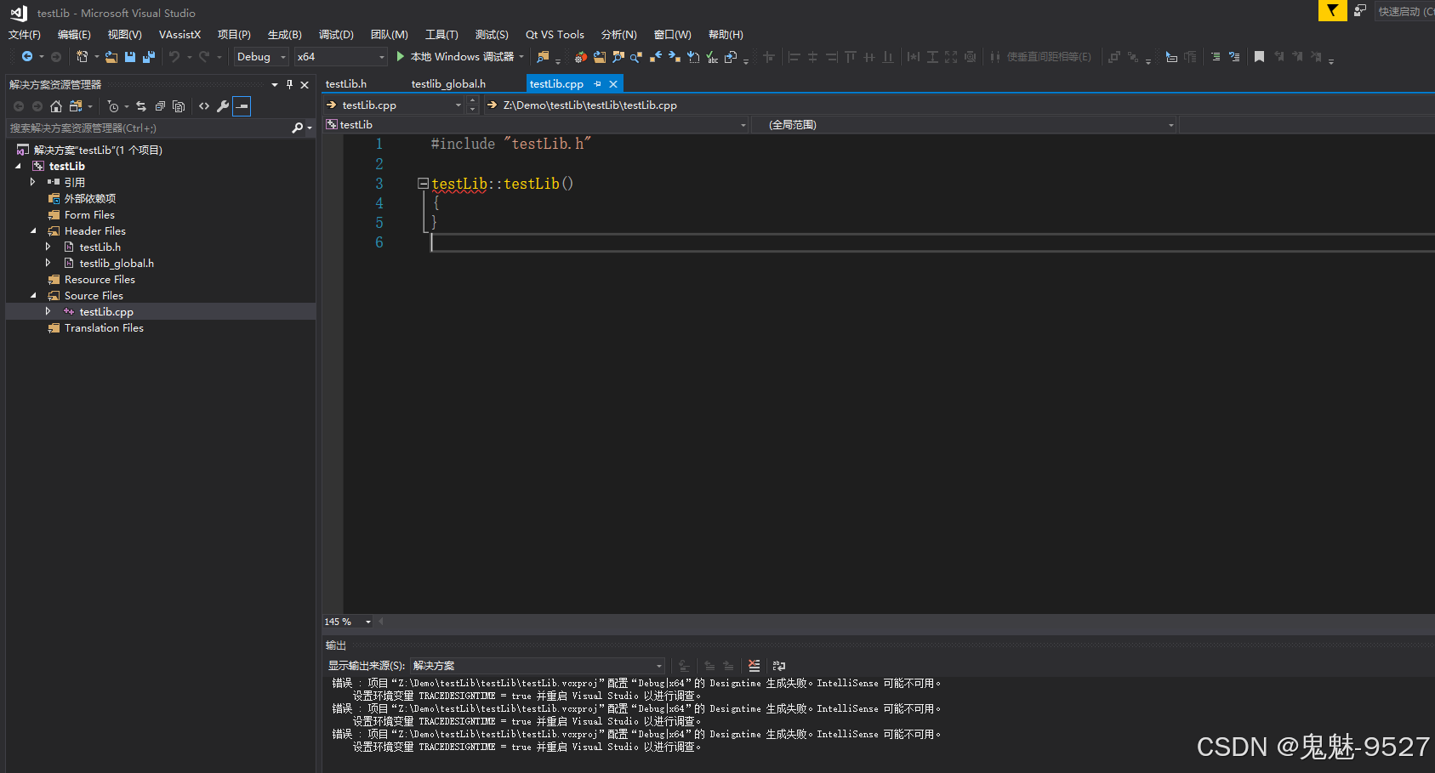Open the Qt VS Tools menu
The width and height of the screenshot is (1435, 773).
pos(554,34)
